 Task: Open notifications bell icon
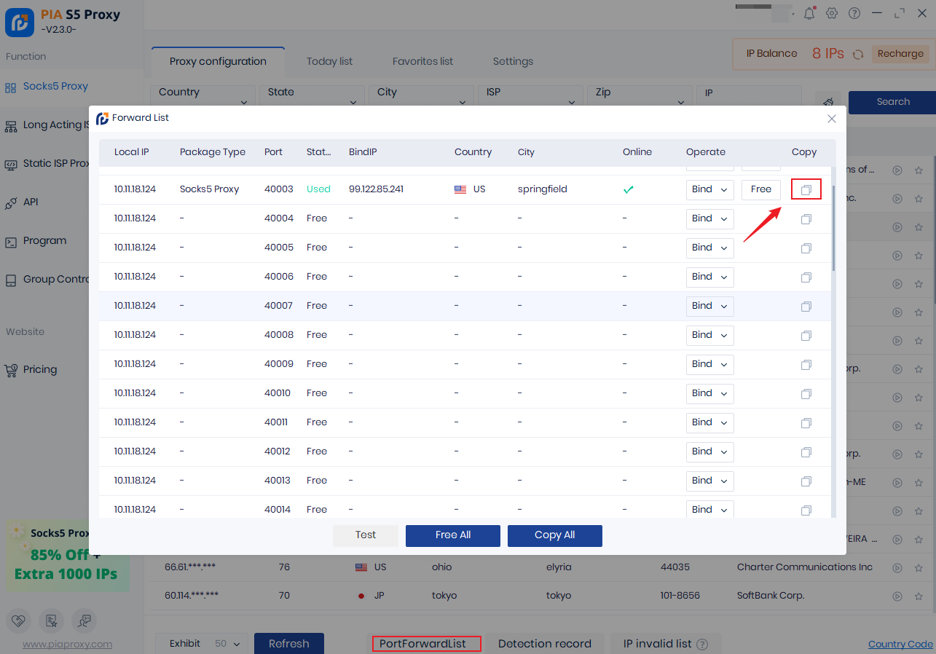(x=809, y=13)
